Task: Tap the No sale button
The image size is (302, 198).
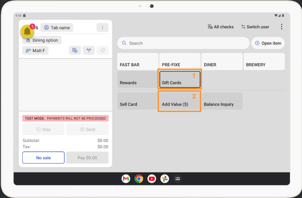Action: pos(43,158)
